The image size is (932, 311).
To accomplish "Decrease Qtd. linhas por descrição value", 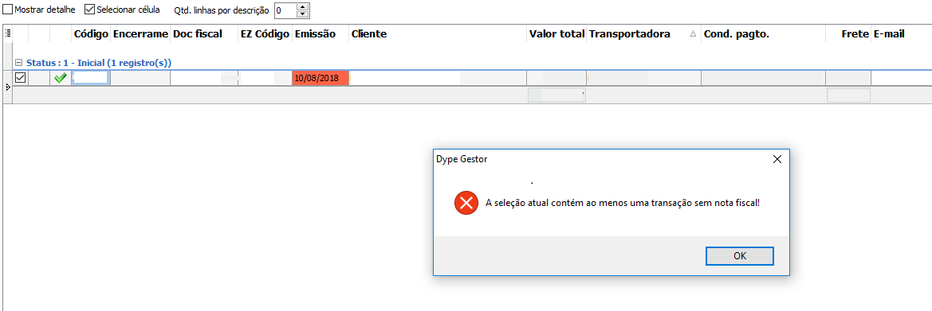I will [x=302, y=14].
